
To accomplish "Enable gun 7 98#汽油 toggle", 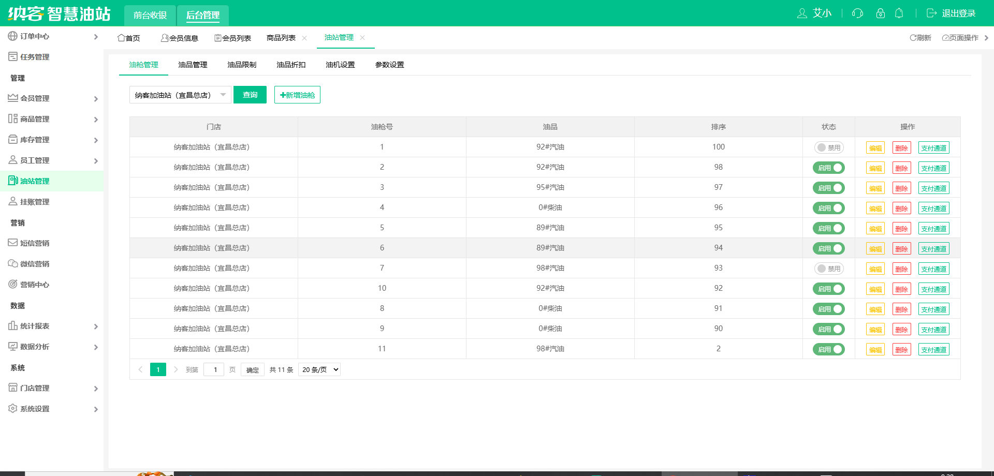I will click(829, 269).
